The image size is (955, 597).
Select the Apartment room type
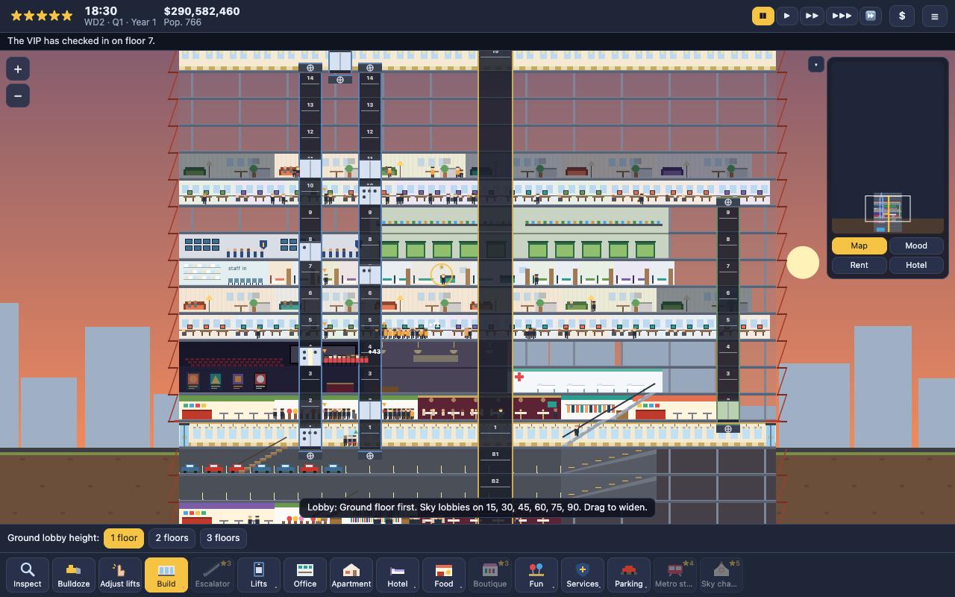[351, 575]
